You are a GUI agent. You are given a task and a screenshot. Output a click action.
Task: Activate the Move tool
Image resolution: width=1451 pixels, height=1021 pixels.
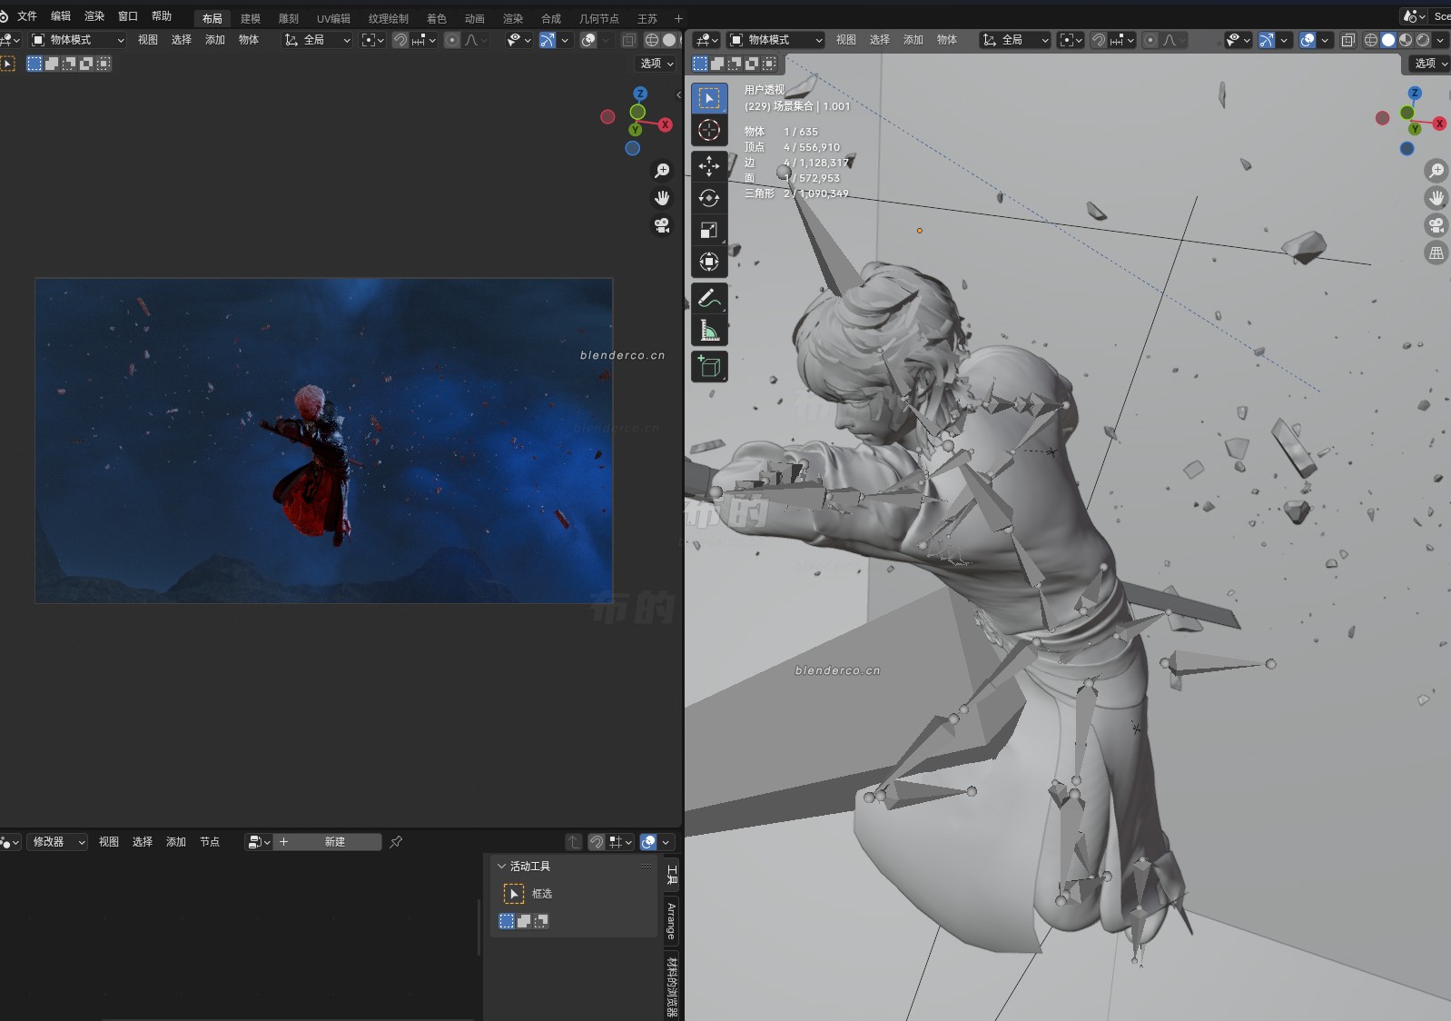point(709,166)
